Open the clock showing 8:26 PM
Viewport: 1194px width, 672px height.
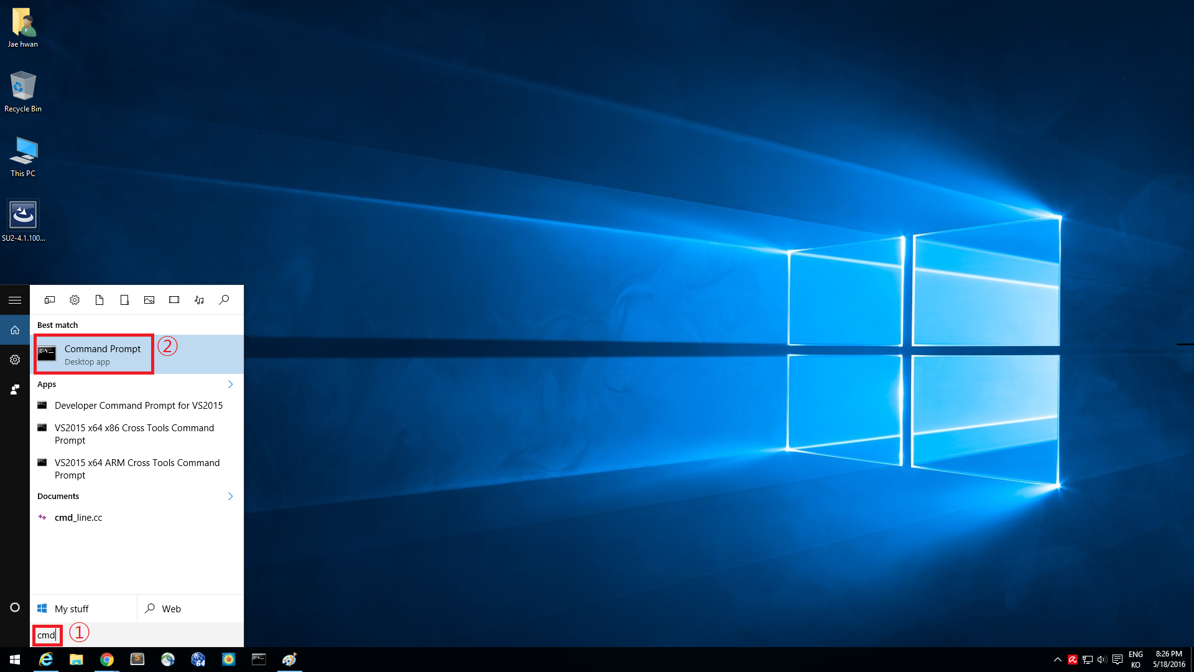coord(1169,660)
